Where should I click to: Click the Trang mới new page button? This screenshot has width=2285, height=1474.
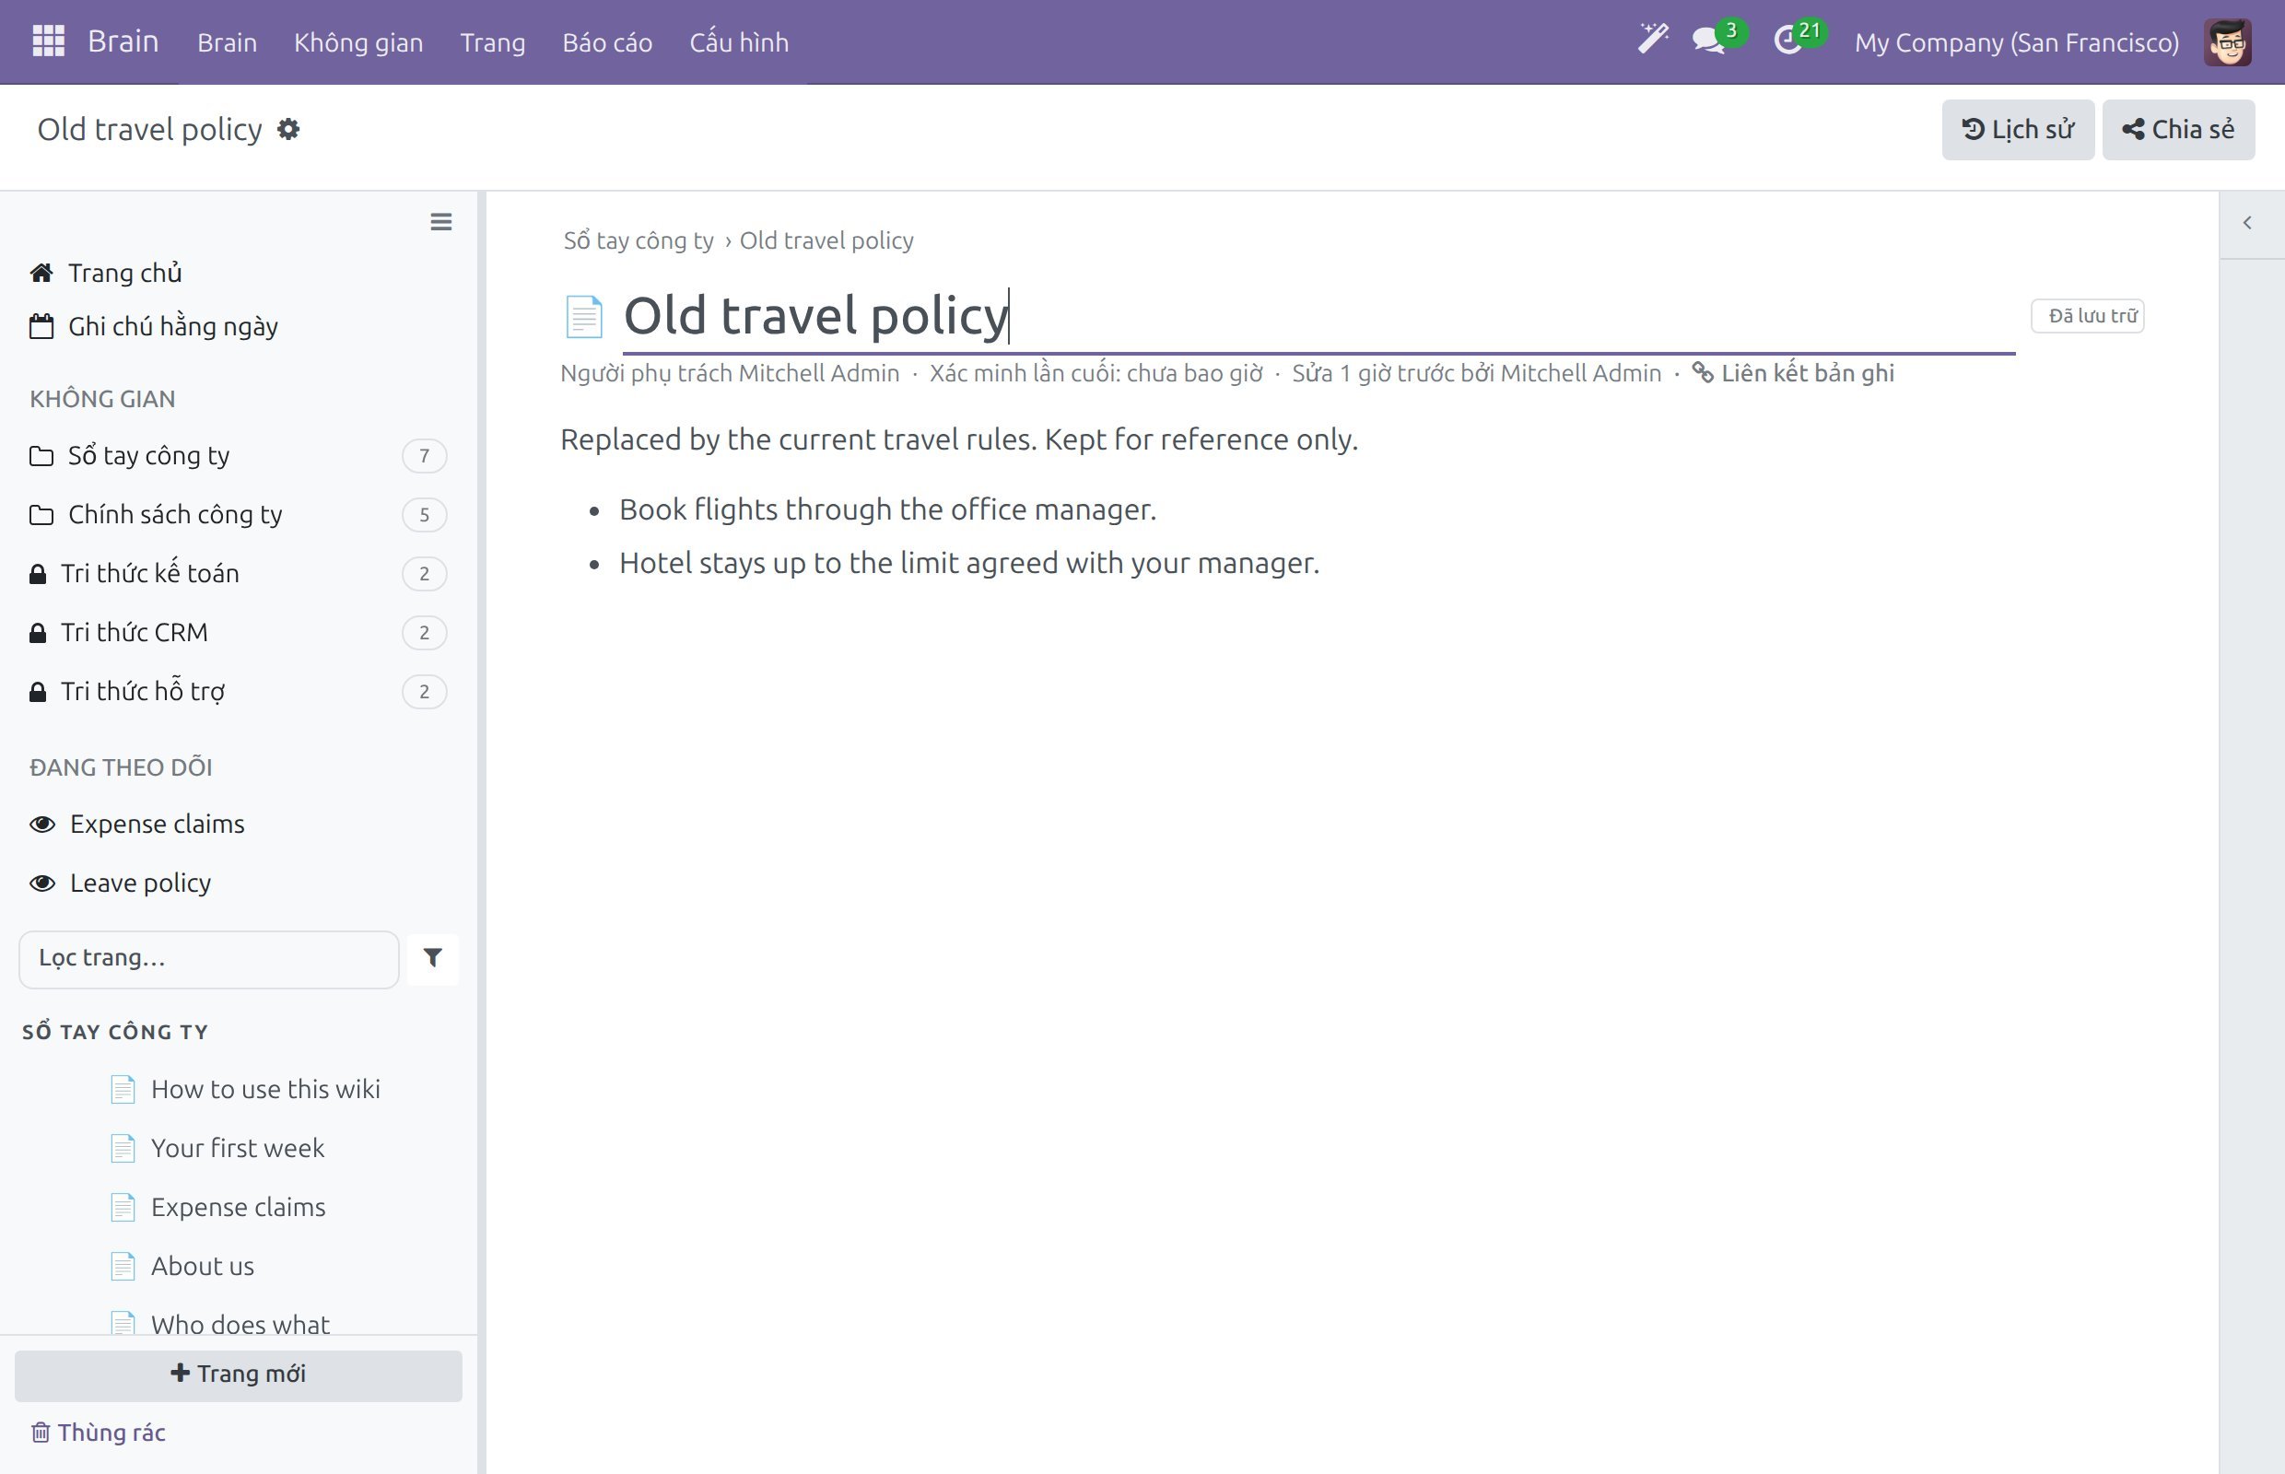point(238,1375)
